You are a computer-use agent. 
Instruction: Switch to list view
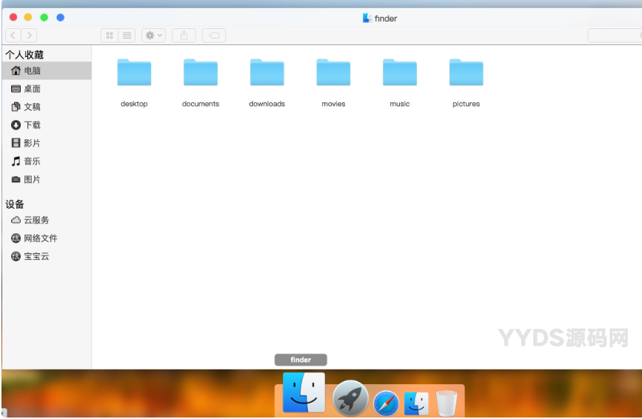[127, 36]
